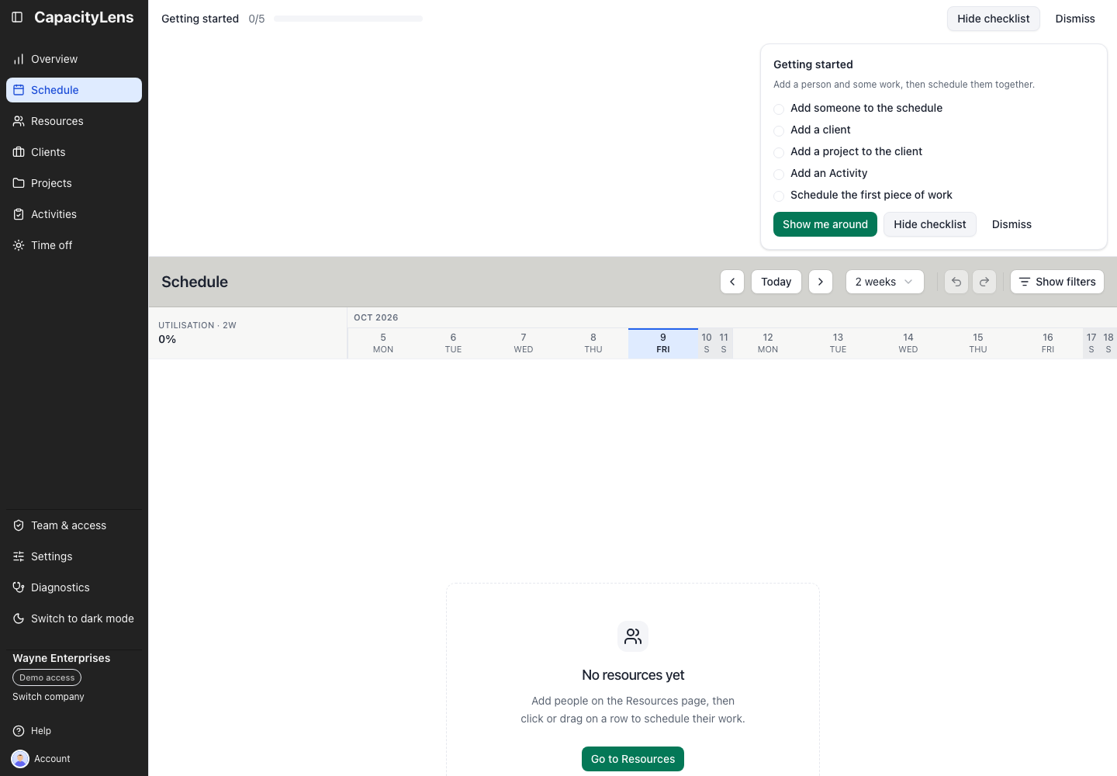This screenshot has width=1117, height=776.
Task: Click the dark mode moon icon
Action: pyautogui.click(x=19, y=618)
